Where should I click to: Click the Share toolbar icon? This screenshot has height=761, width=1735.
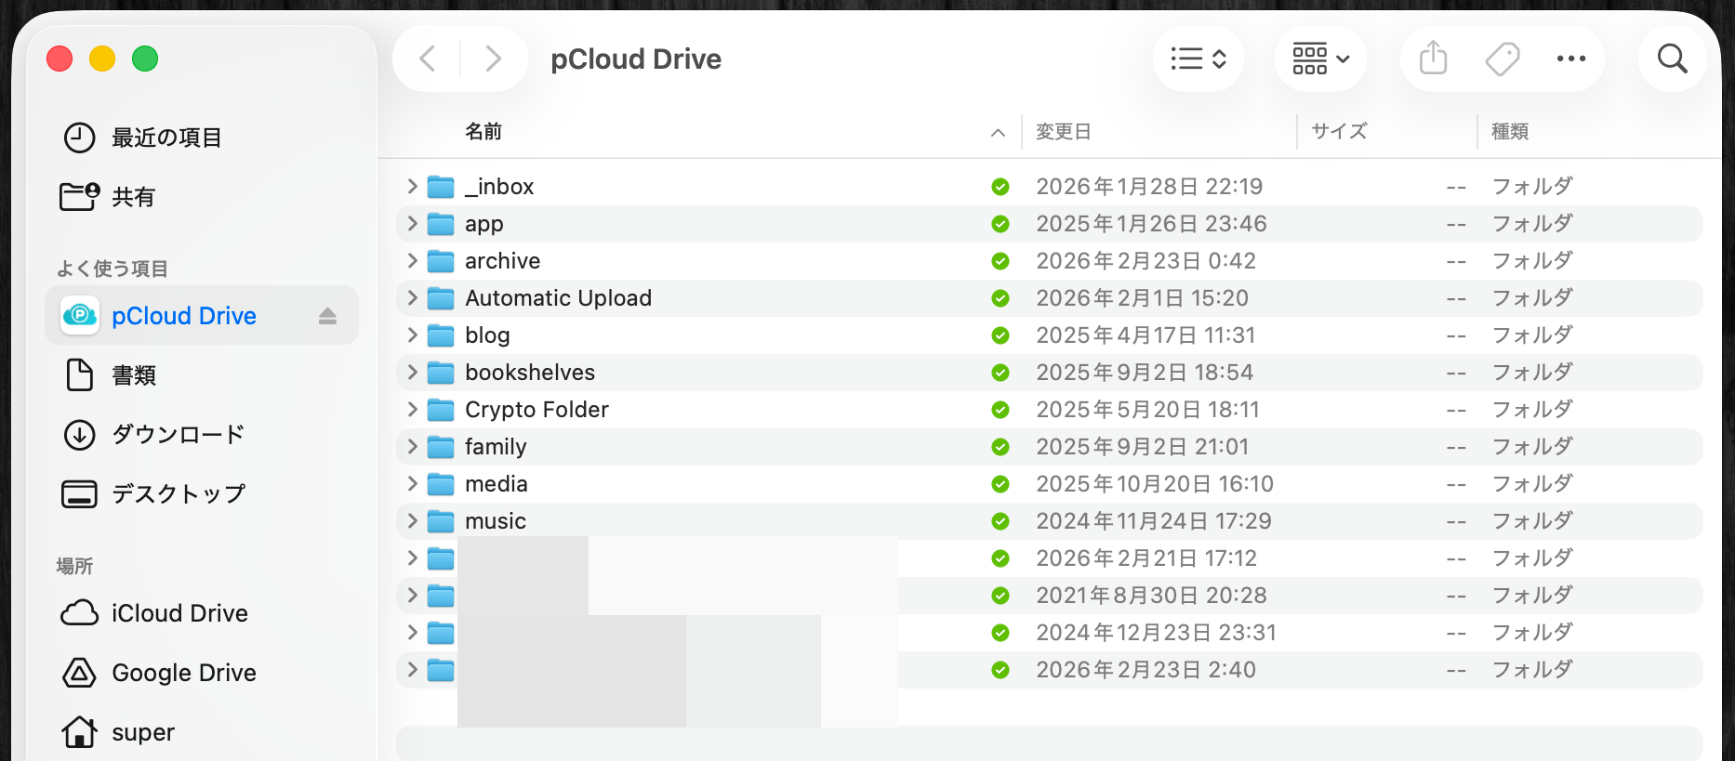pos(1433,59)
